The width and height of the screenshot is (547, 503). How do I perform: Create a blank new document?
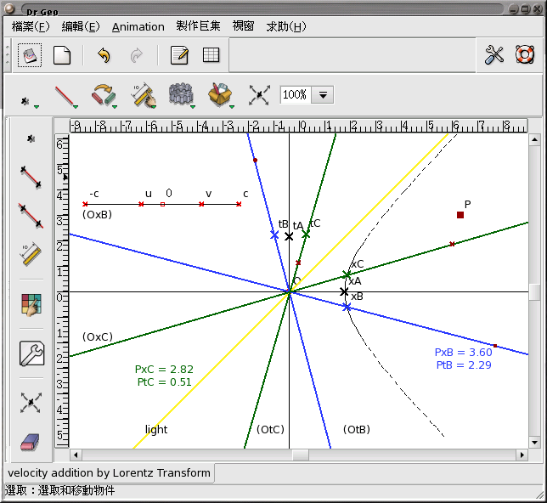[62, 55]
